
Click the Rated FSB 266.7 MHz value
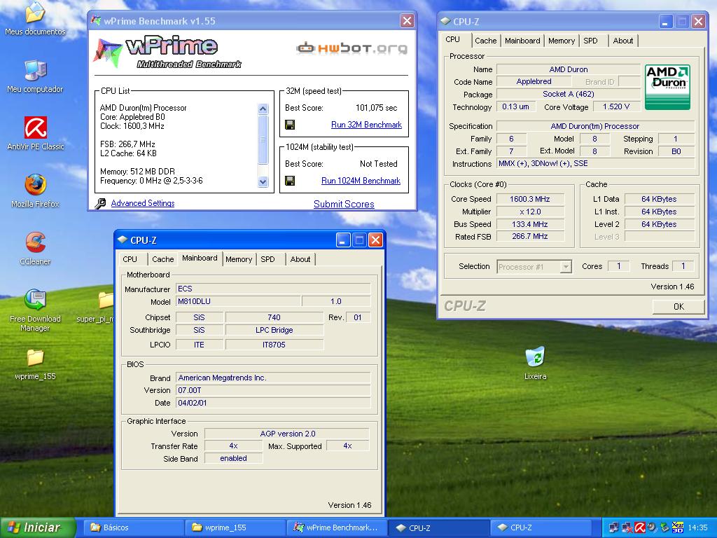pos(530,237)
